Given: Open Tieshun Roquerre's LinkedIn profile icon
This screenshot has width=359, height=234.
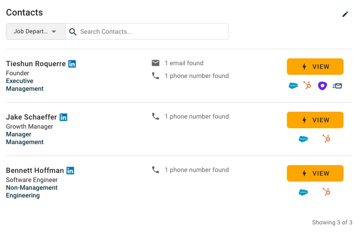Looking at the screenshot, I should (x=72, y=64).
